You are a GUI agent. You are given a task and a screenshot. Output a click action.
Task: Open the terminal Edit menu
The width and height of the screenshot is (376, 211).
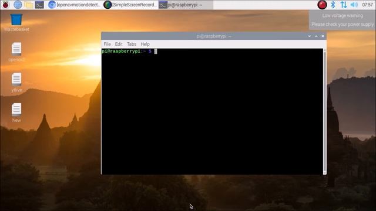[119, 44]
